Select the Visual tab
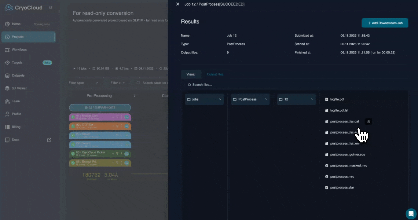The image size is (418, 220). [191, 74]
